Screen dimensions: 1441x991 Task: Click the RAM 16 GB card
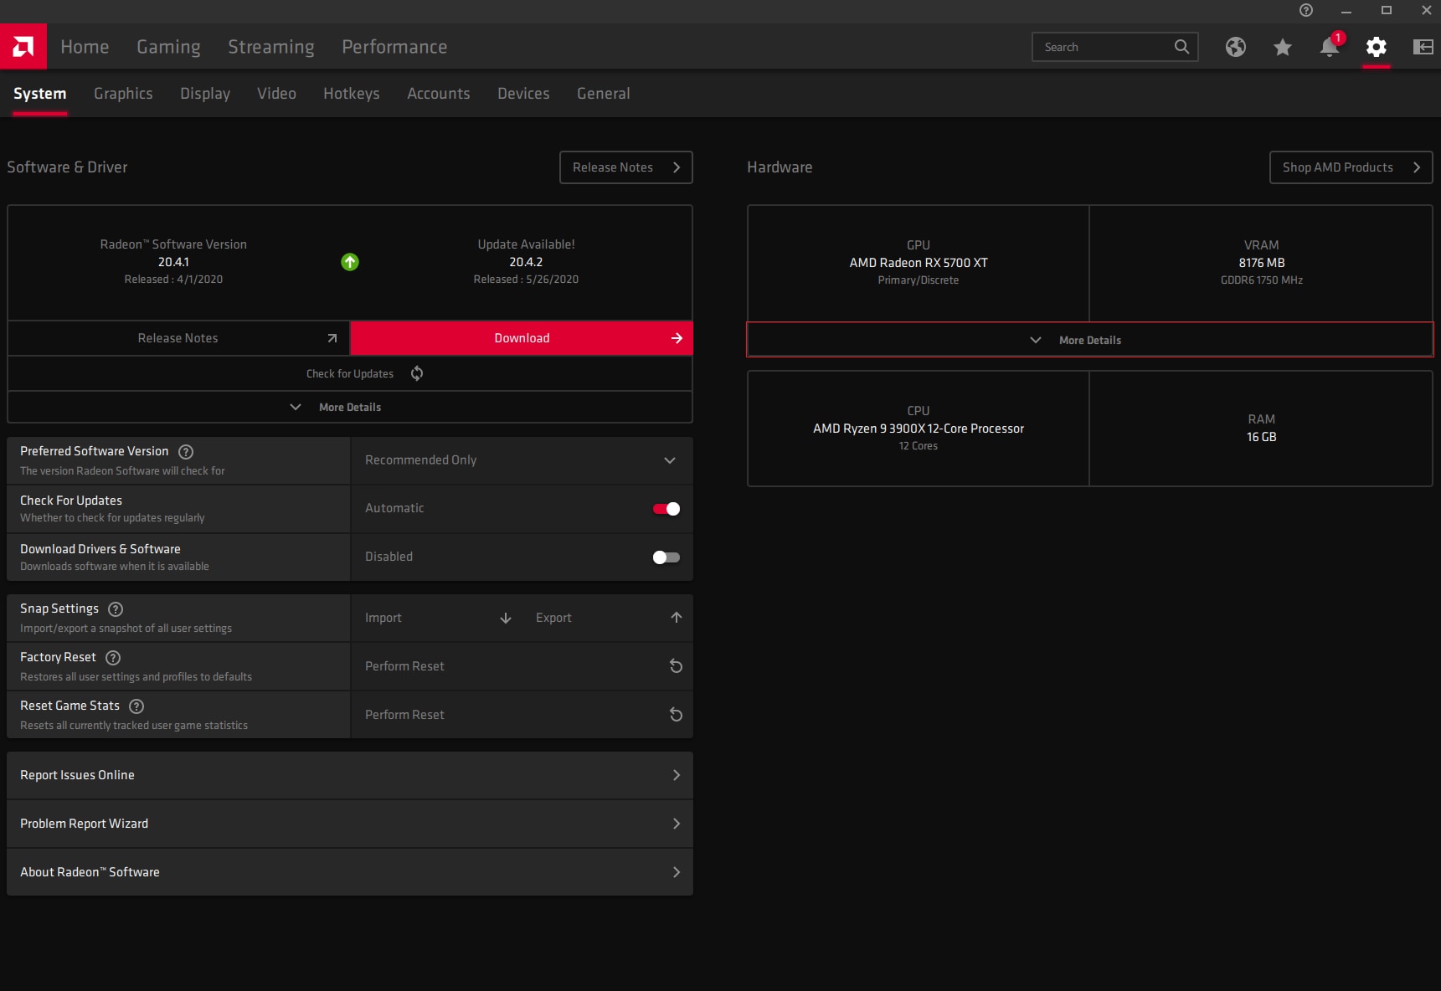tap(1262, 429)
